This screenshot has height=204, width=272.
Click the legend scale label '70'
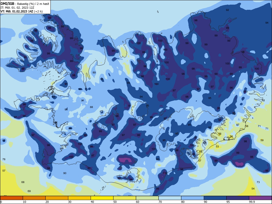pyautogui.click(x=160, y=202)
